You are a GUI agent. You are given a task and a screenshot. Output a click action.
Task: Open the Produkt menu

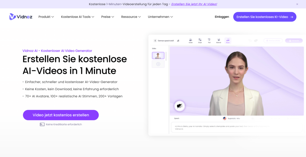pos(46,17)
